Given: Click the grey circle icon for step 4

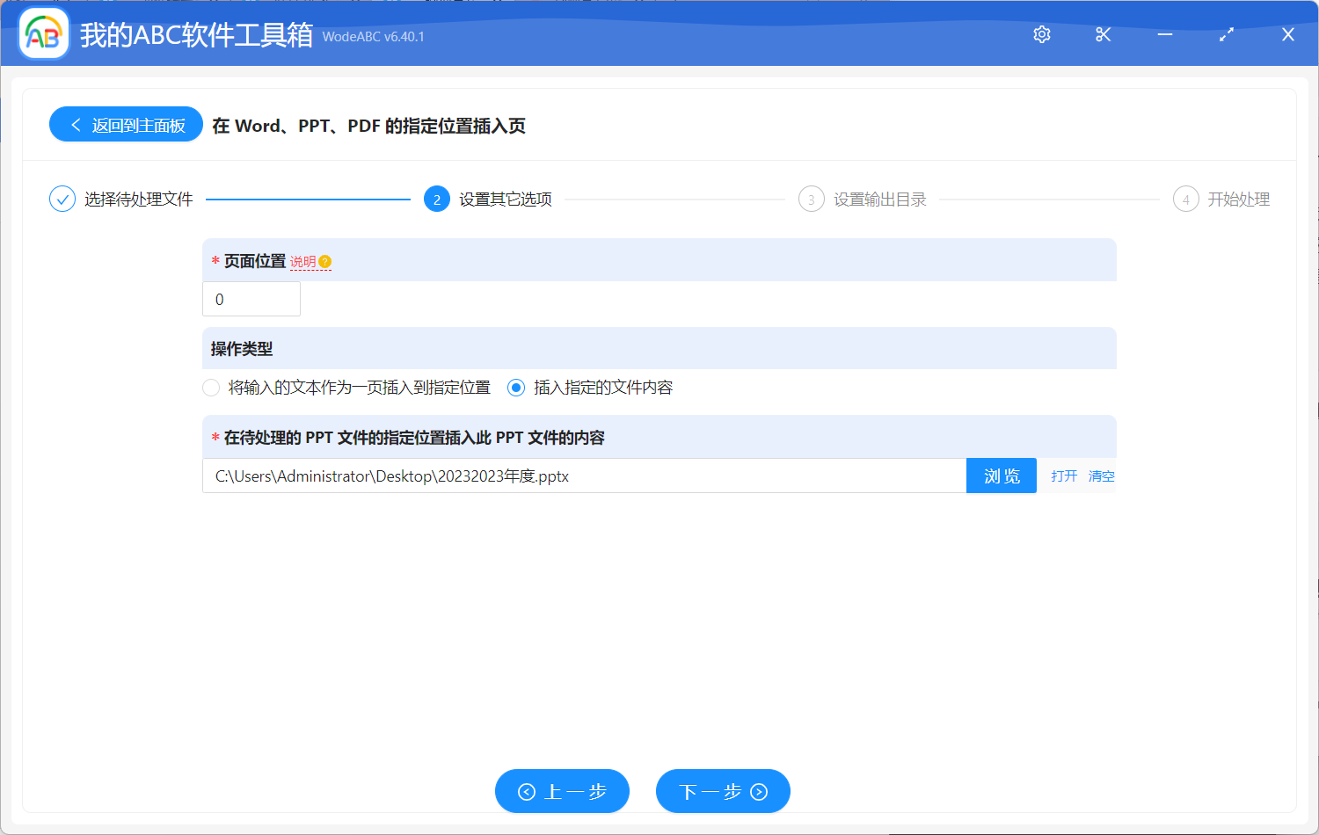Looking at the screenshot, I should coord(1185,199).
